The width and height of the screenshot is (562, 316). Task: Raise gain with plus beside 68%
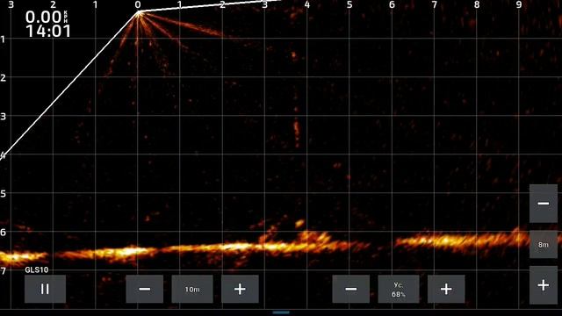(446, 289)
